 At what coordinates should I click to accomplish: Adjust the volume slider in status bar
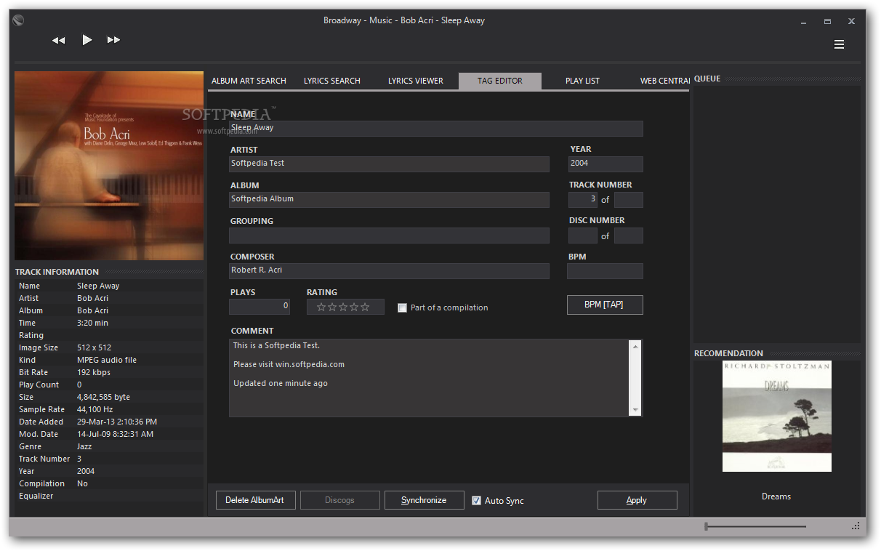755,526
